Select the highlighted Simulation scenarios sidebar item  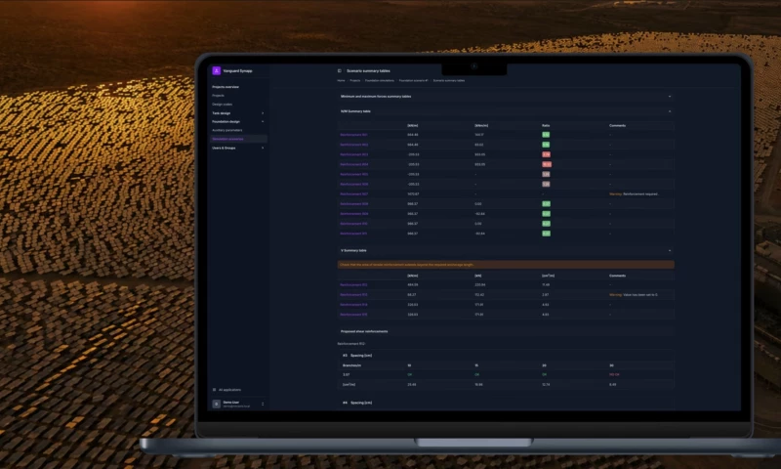[238, 139]
